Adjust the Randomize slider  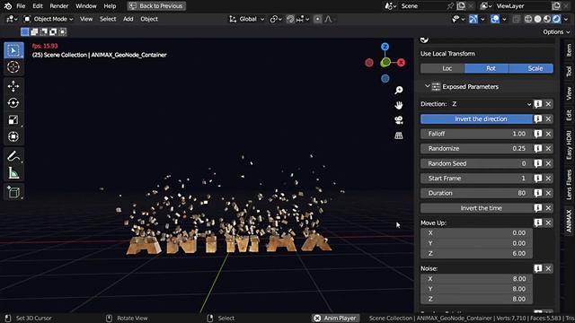pyautogui.click(x=477, y=148)
